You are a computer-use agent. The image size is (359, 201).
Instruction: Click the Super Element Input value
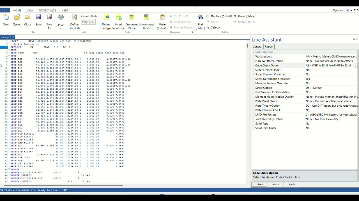tap(331, 70)
